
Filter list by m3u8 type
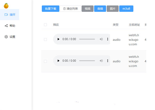click(126, 9)
